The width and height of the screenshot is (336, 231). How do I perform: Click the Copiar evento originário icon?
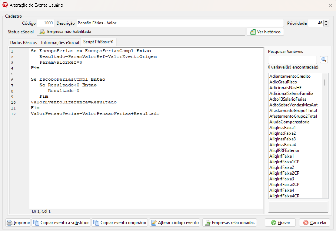pyautogui.click(x=96, y=223)
